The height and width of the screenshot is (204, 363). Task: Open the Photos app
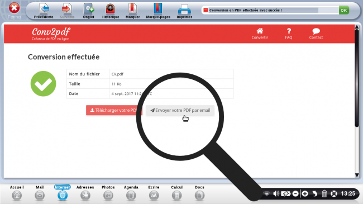[108, 193]
